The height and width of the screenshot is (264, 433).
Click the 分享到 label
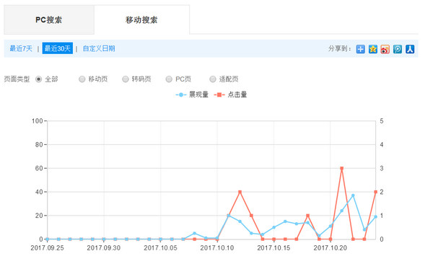[x=340, y=48]
